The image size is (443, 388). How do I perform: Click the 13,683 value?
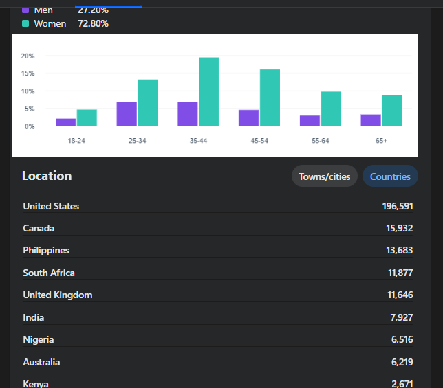[400, 250]
